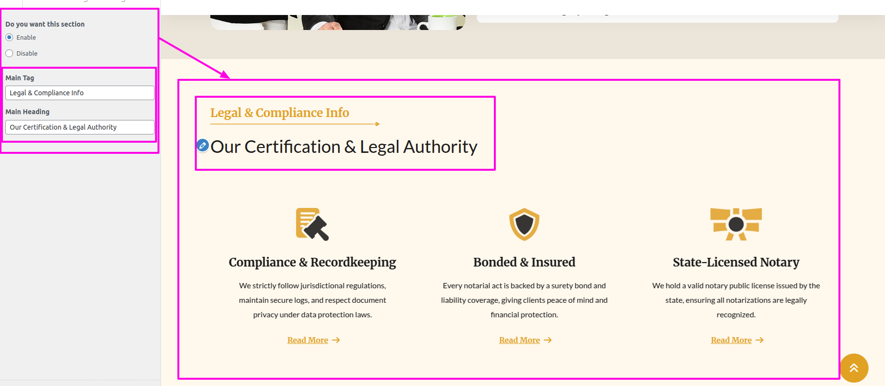Viewport: 885px width, 386px height.
Task: Click the State-Licensed Notary heading
Action: [x=736, y=262]
